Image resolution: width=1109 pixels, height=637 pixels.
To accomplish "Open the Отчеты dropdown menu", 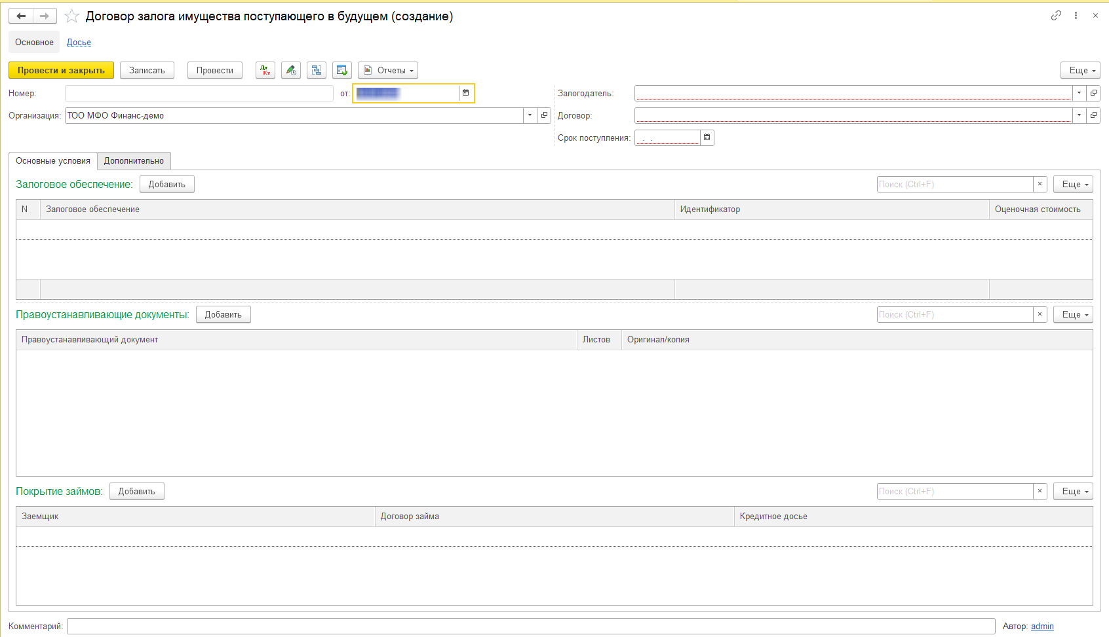I will pos(388,70).
